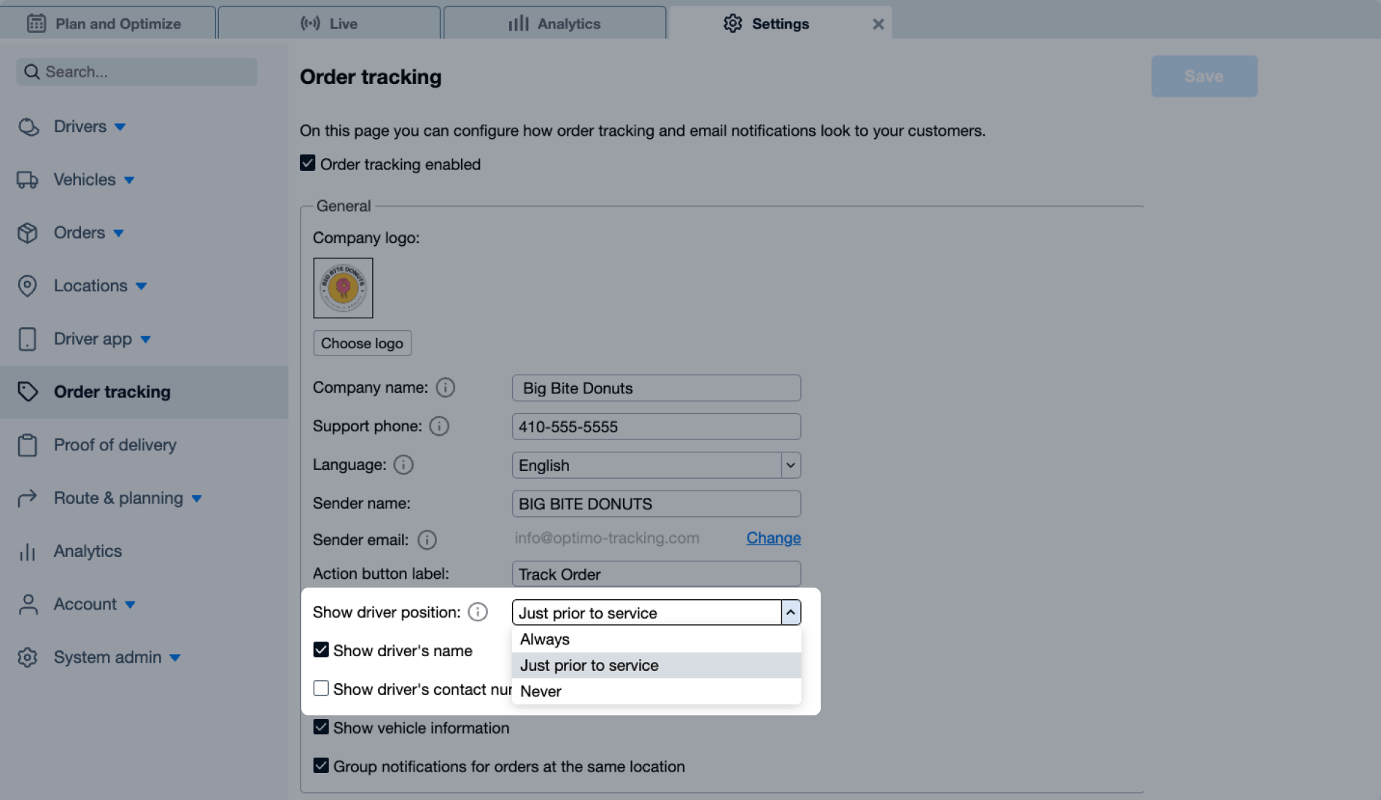Open Proof of delivery clipboard icon

(x=28, y=445)
